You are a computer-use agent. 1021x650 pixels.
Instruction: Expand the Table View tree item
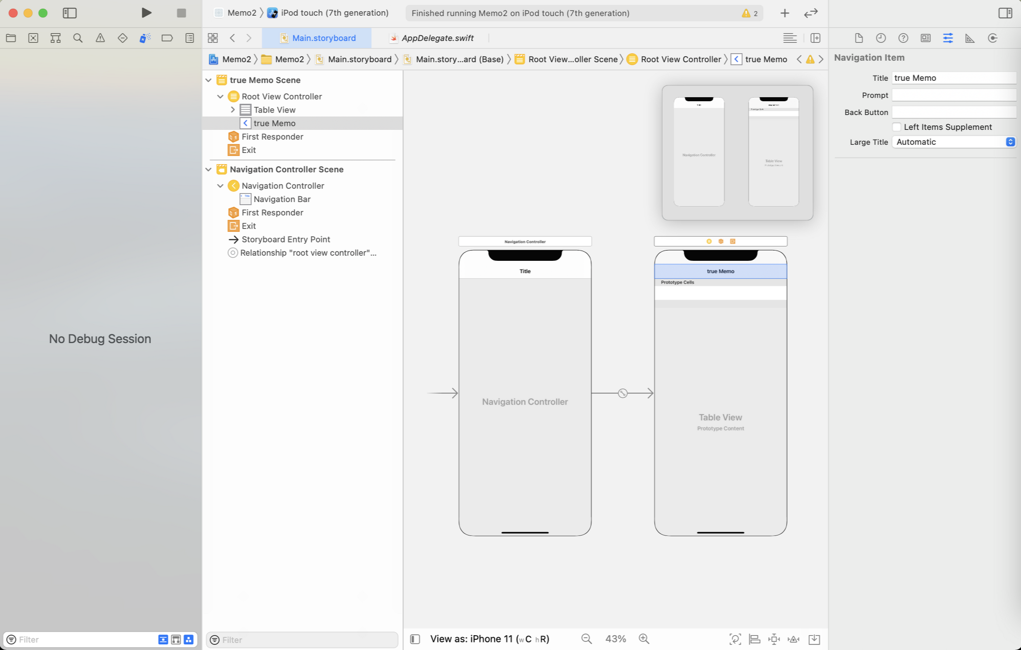coord(233,109)
